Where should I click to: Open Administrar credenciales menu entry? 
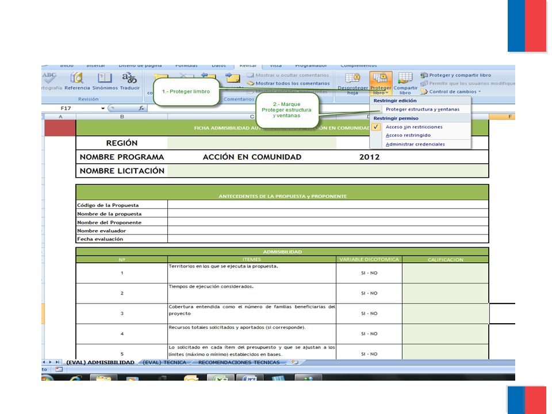[x=415, y=144]
